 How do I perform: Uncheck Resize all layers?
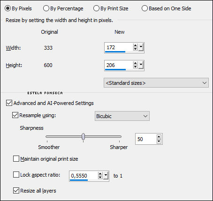[16, 191]
